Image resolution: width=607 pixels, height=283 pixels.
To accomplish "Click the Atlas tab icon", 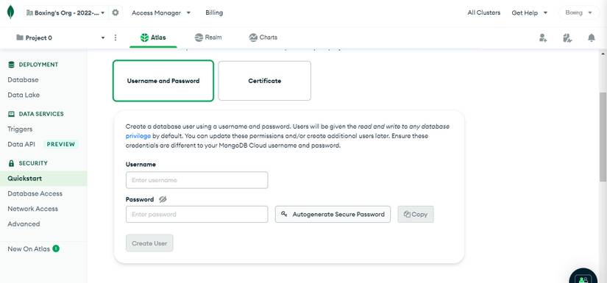I will tap(144, 37).
